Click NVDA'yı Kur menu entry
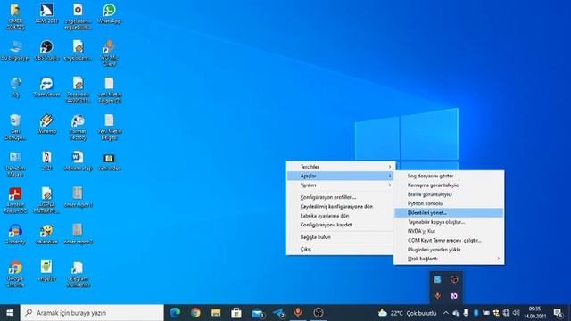571x321 pixels. pos(449,231)
